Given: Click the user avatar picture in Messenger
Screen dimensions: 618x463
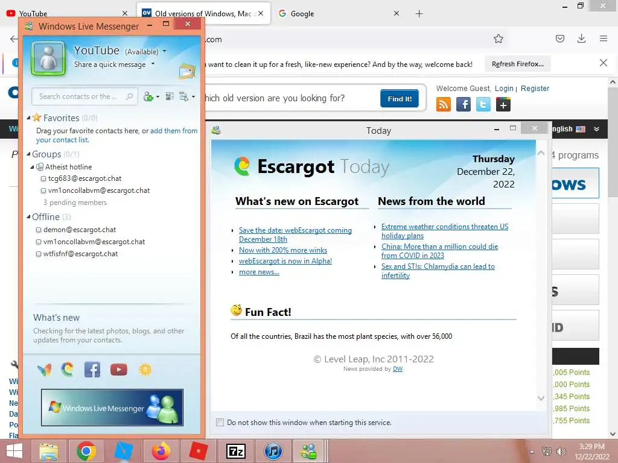Looking at the screenshot, I should [x=48, y=58].
